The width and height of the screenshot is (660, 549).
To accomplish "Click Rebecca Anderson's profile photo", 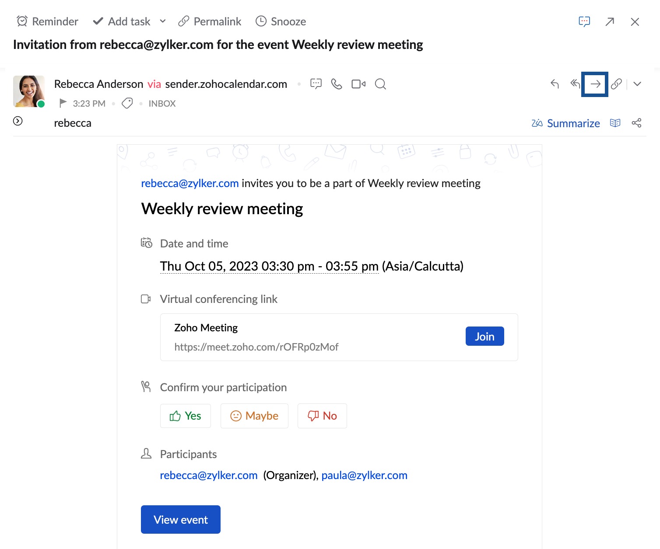I will (x=29, y=91).
